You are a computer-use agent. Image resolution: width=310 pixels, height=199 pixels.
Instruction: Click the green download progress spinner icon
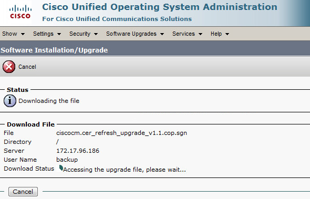click(61, 168)
